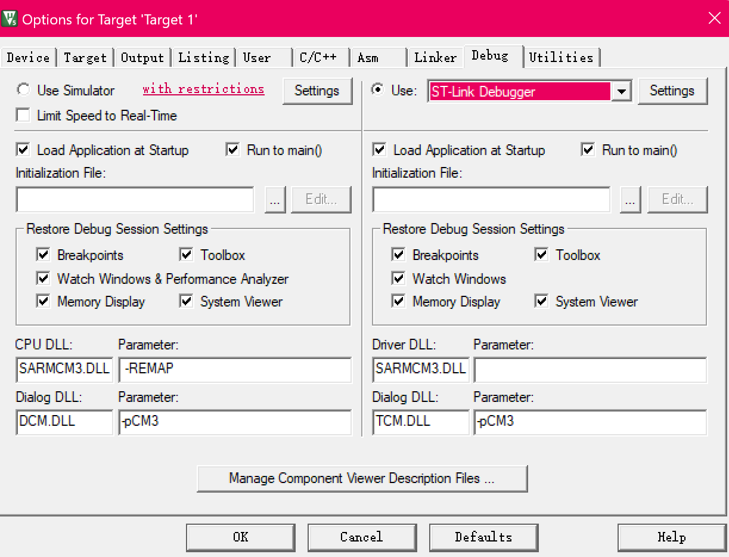Toggle simulator Load Application at Startup
The width and height of the screenshot is (729, 557).
pos(23,150)
